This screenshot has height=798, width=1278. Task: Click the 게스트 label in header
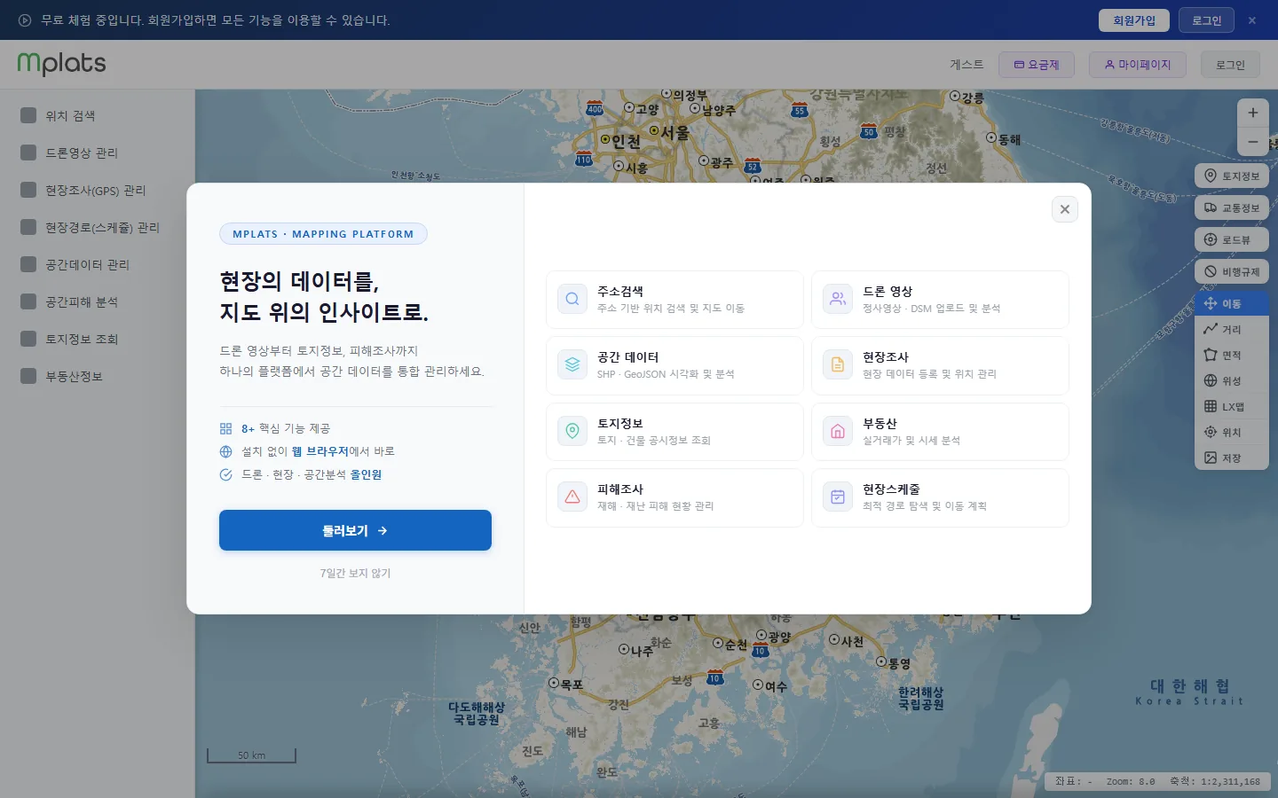point(966,65)
